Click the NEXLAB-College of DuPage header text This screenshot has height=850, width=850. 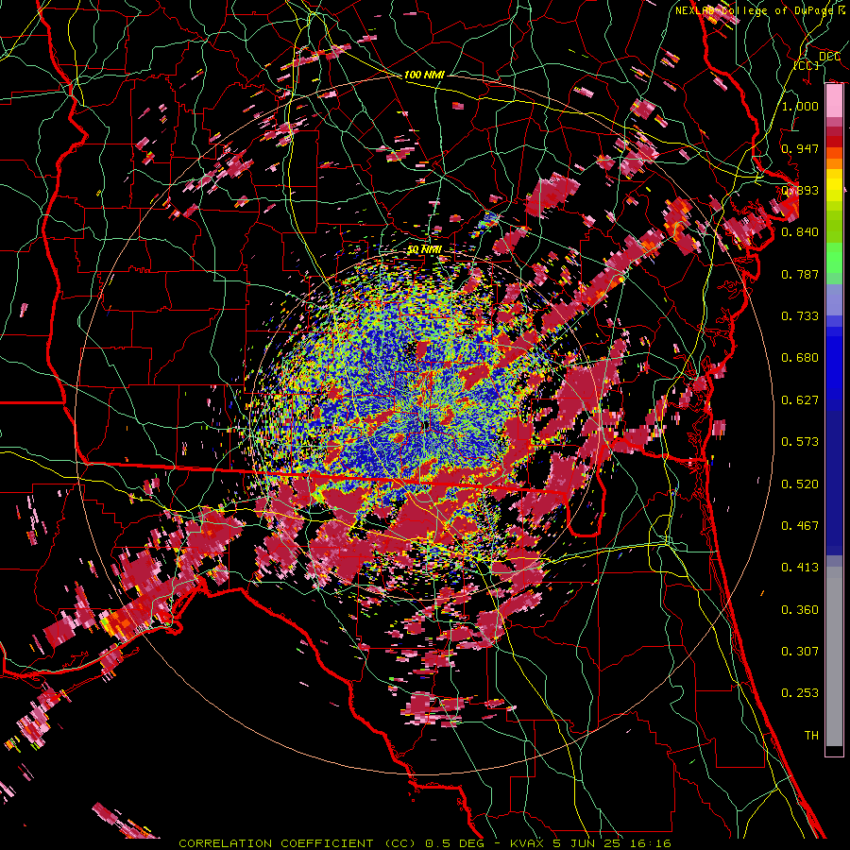pos(755,10)
